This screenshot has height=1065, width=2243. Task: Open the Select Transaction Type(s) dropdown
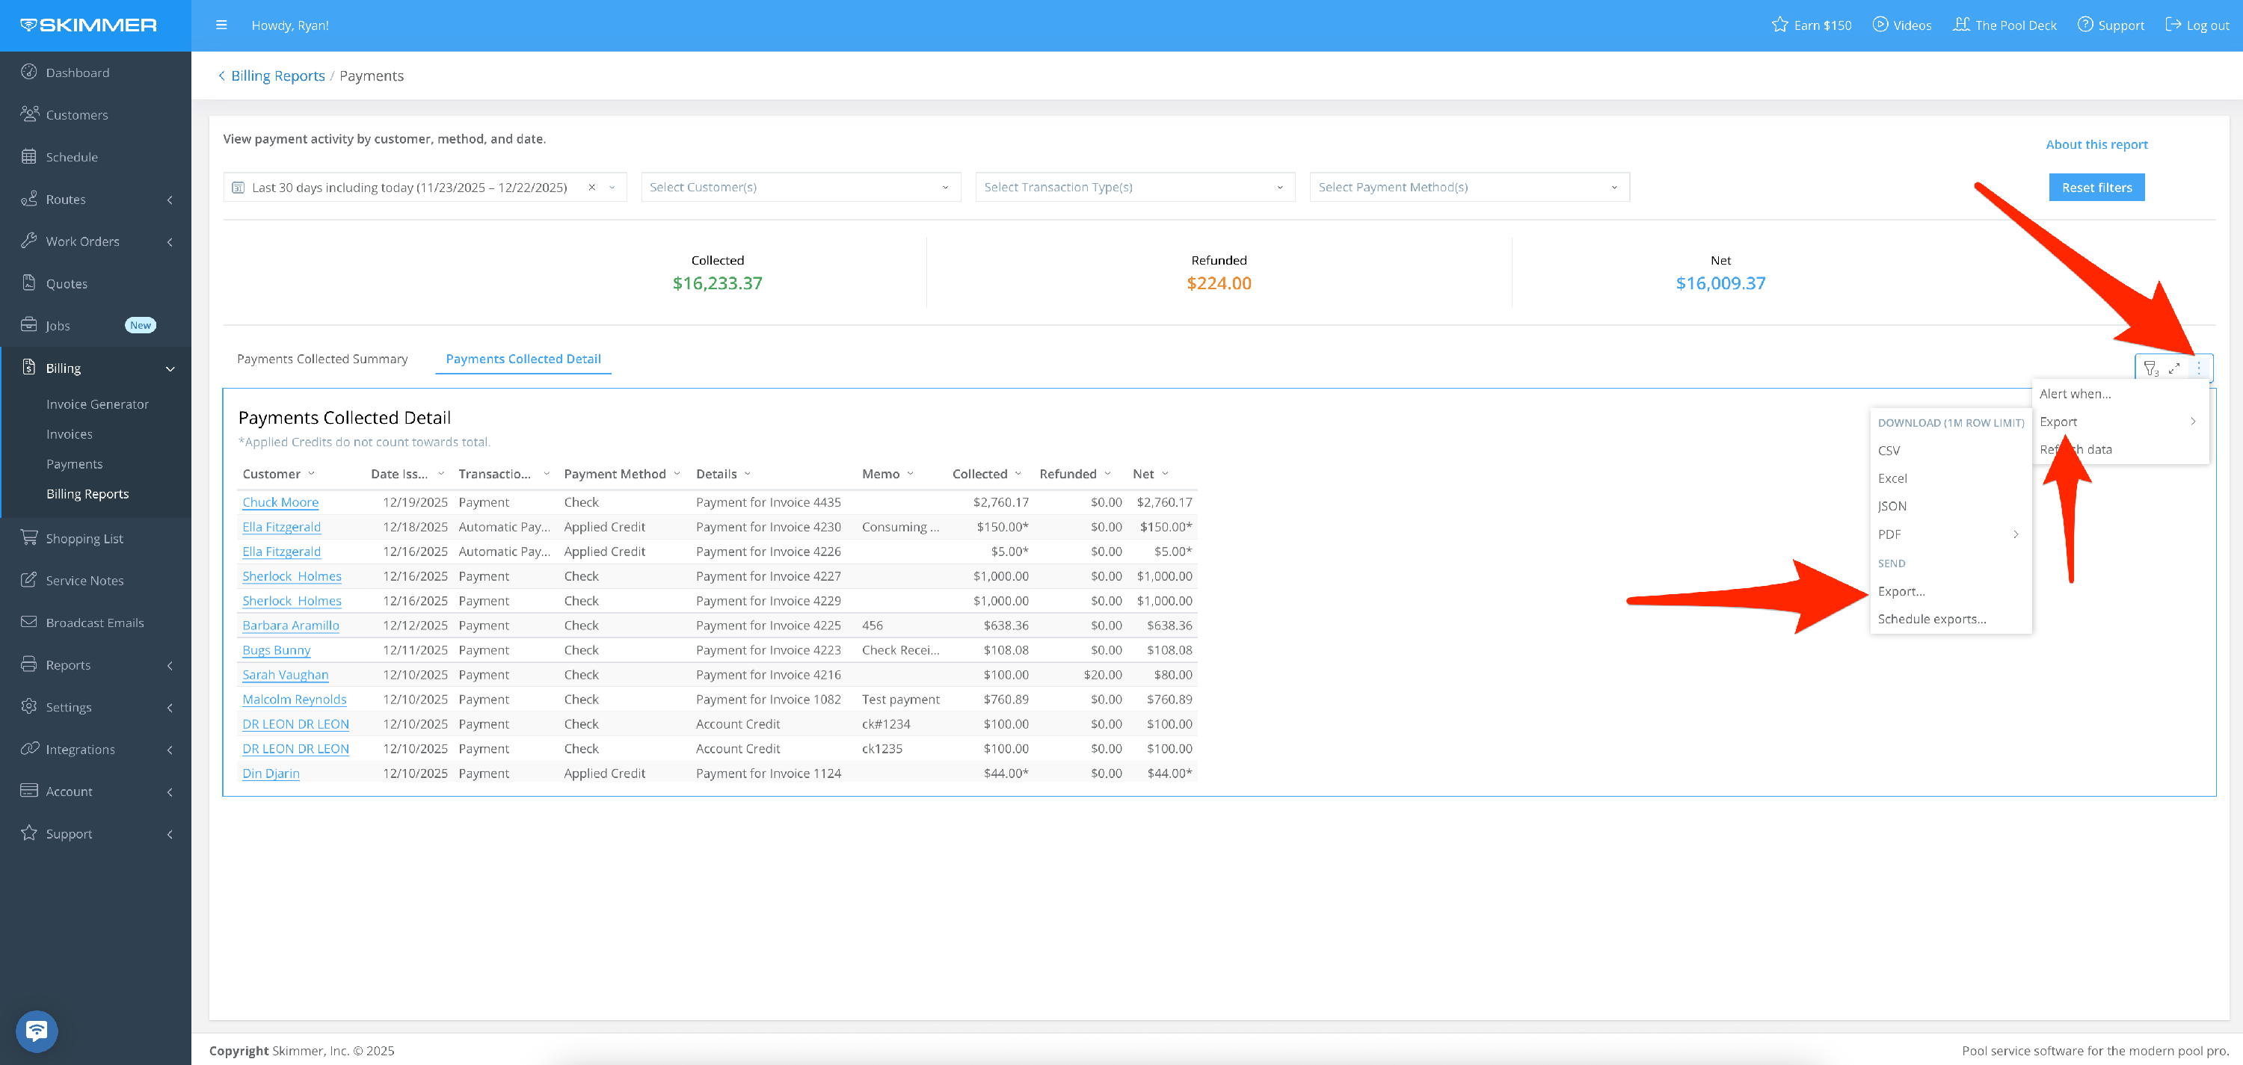click(1133, 187)
